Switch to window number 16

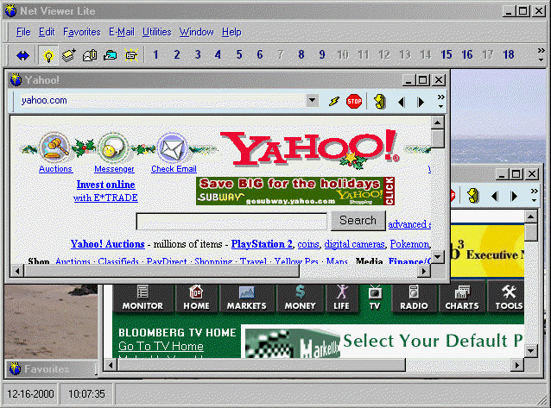[x=467, y=55]
